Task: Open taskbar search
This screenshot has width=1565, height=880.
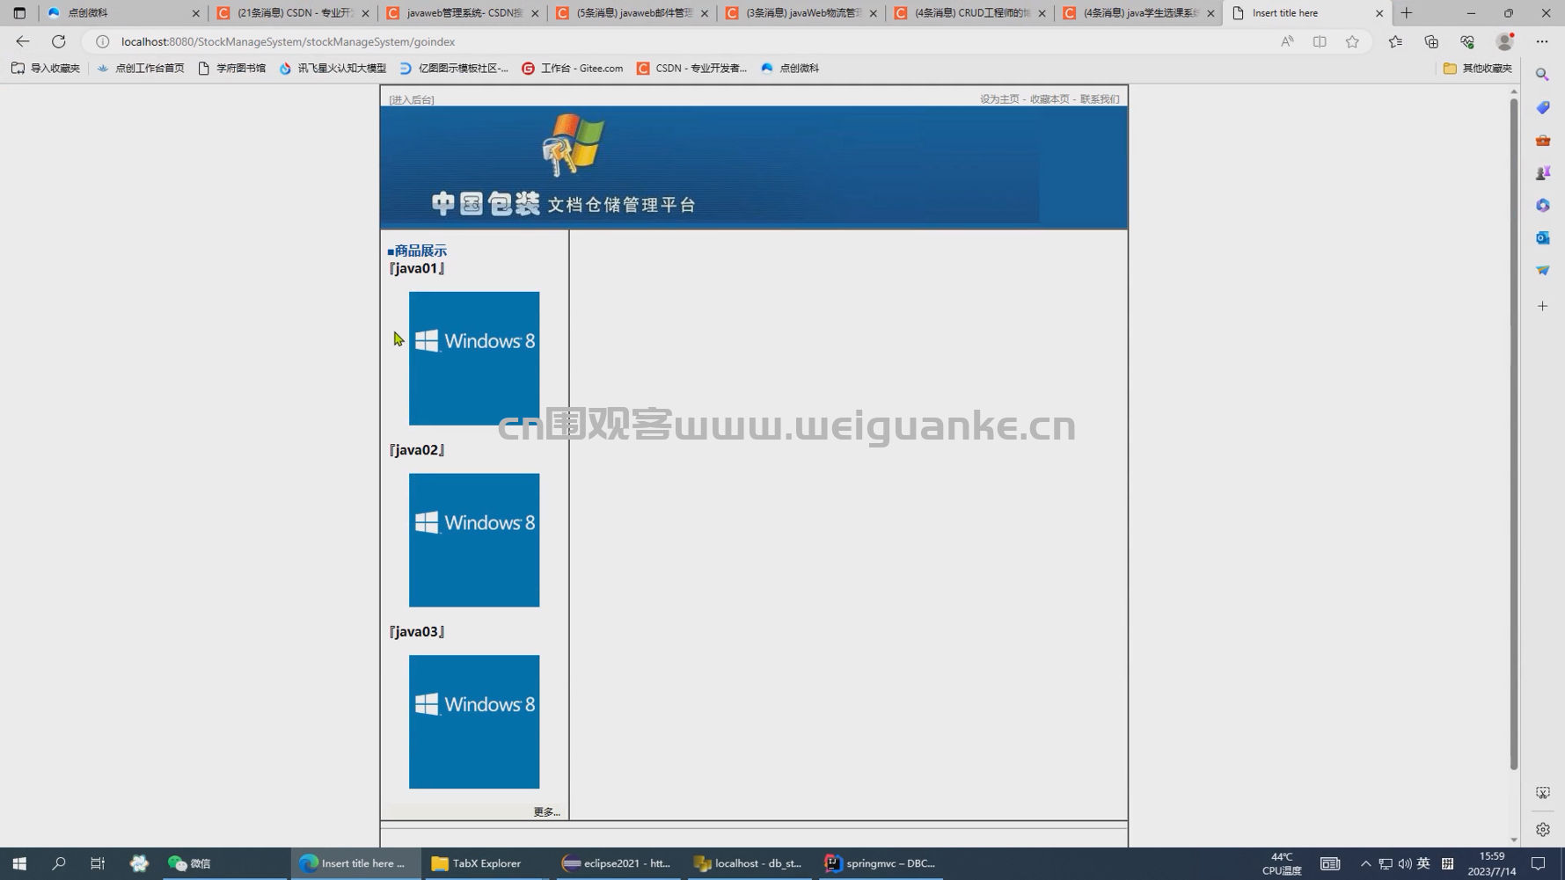Action: [59, 863]
